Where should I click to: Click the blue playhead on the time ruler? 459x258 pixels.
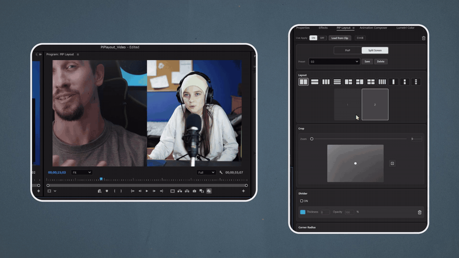(x=101, y=179)
